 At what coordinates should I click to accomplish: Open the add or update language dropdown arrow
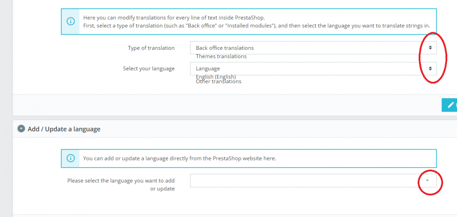point(427,180)
